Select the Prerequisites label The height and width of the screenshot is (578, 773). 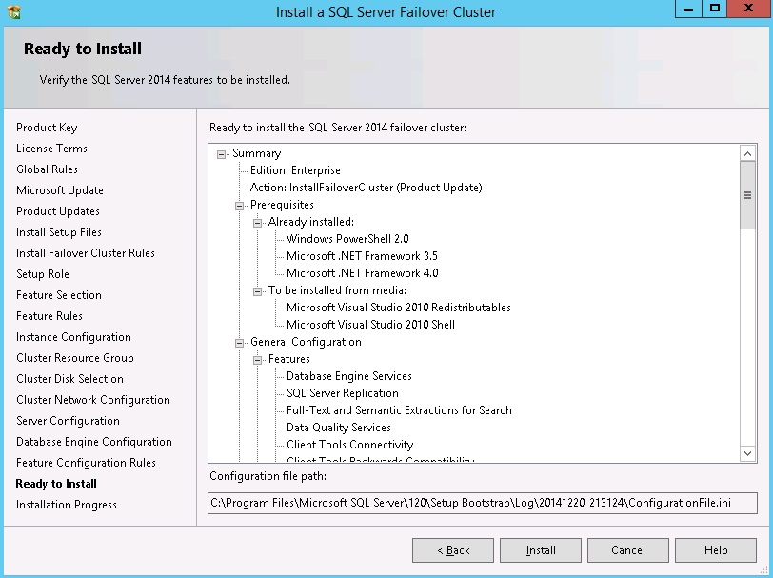[282, 205]
